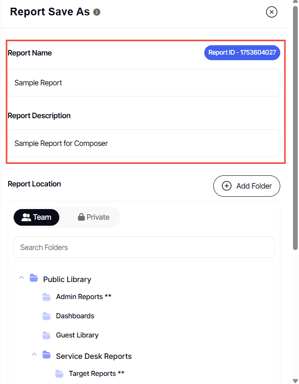Click the Target Reports folder icon

pos(59,374)
